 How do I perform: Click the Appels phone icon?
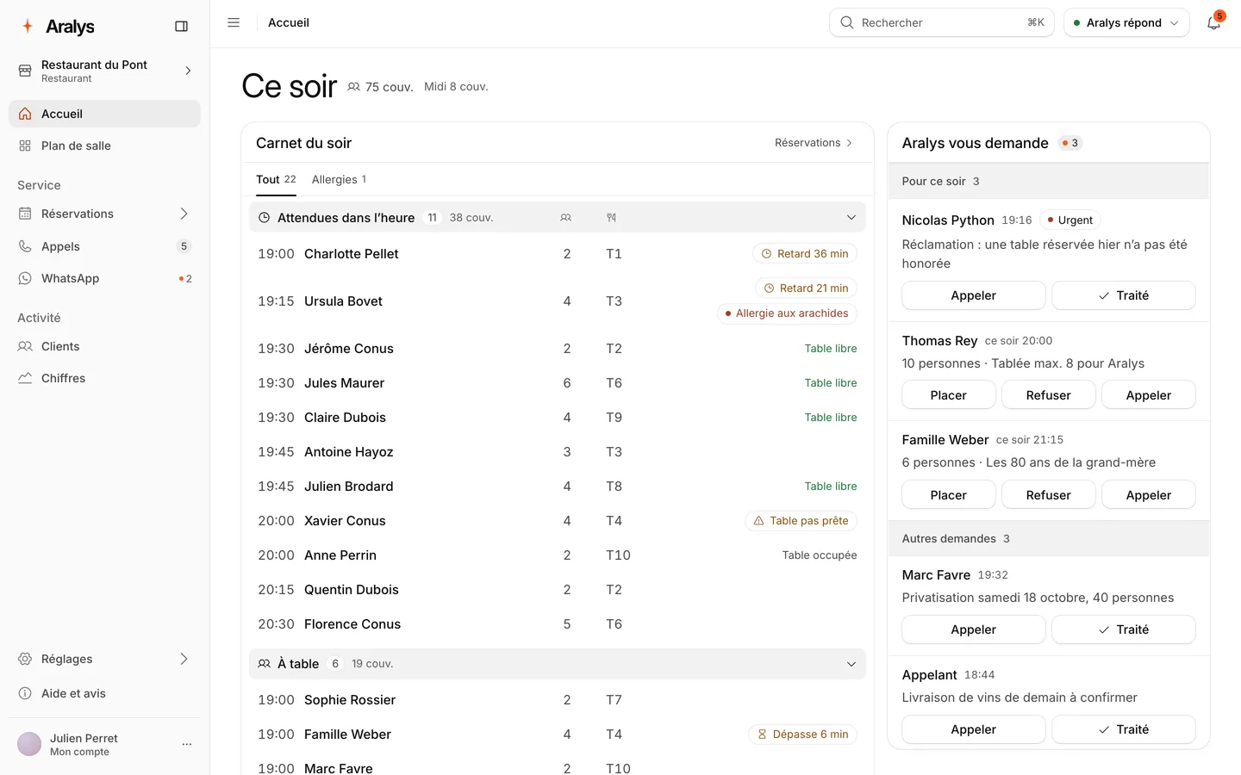[25, 246]
